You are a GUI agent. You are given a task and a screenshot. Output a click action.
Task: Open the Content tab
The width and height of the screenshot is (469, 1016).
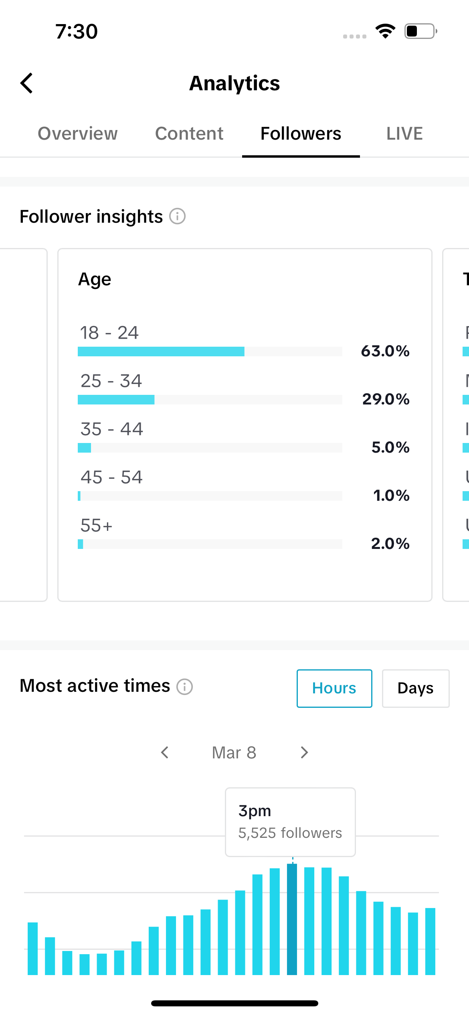click(189, 134)
